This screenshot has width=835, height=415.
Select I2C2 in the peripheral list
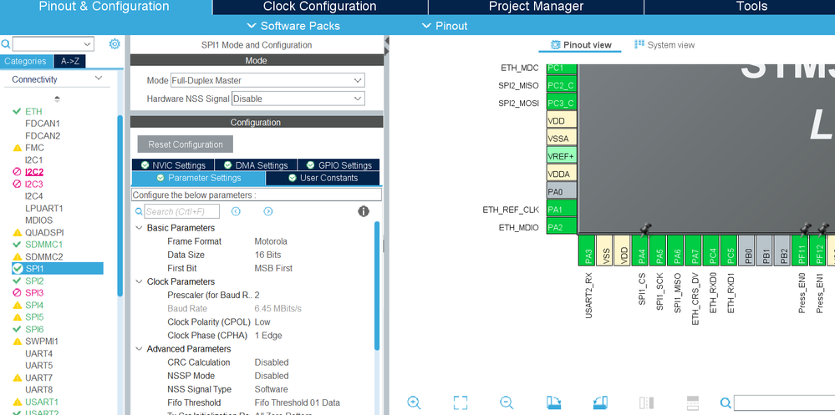click(x=34, y=172)
